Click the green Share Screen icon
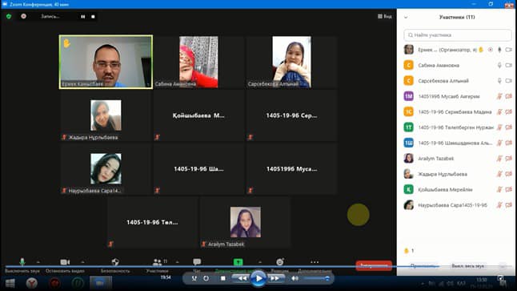517x291 pixels. tap(238, 262)
